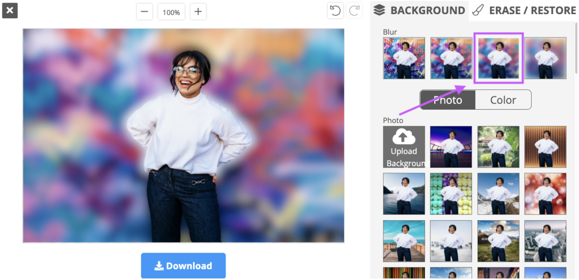Apply the mountain lake background
The width and height of the screenshot is (579, 280).
pos(404,194)
